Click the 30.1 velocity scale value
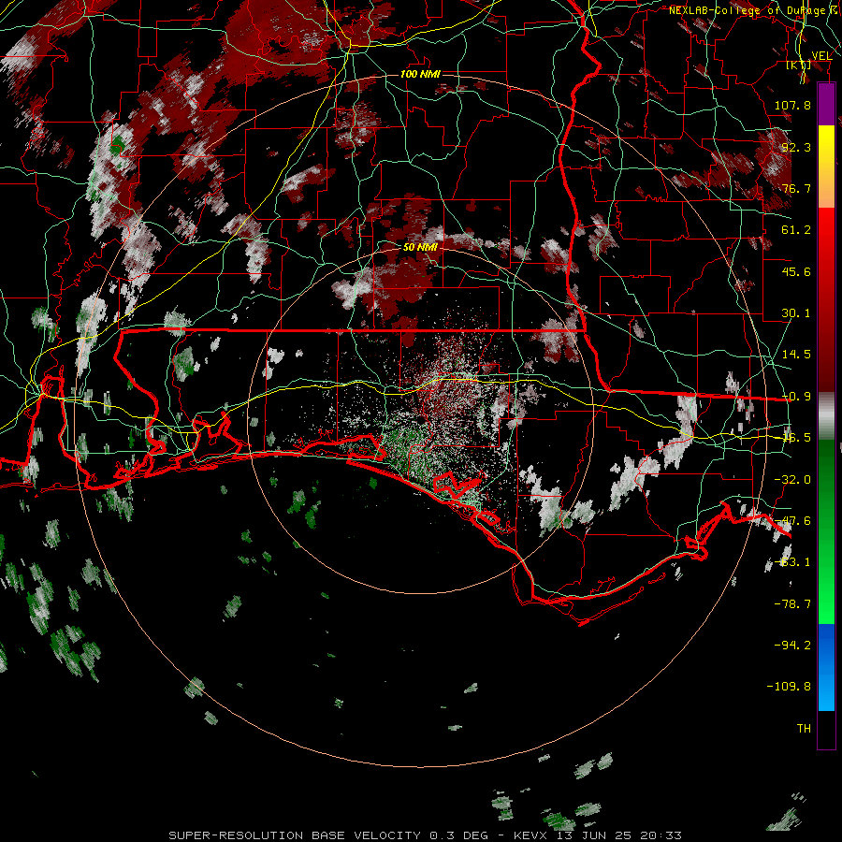 (796, 313)
